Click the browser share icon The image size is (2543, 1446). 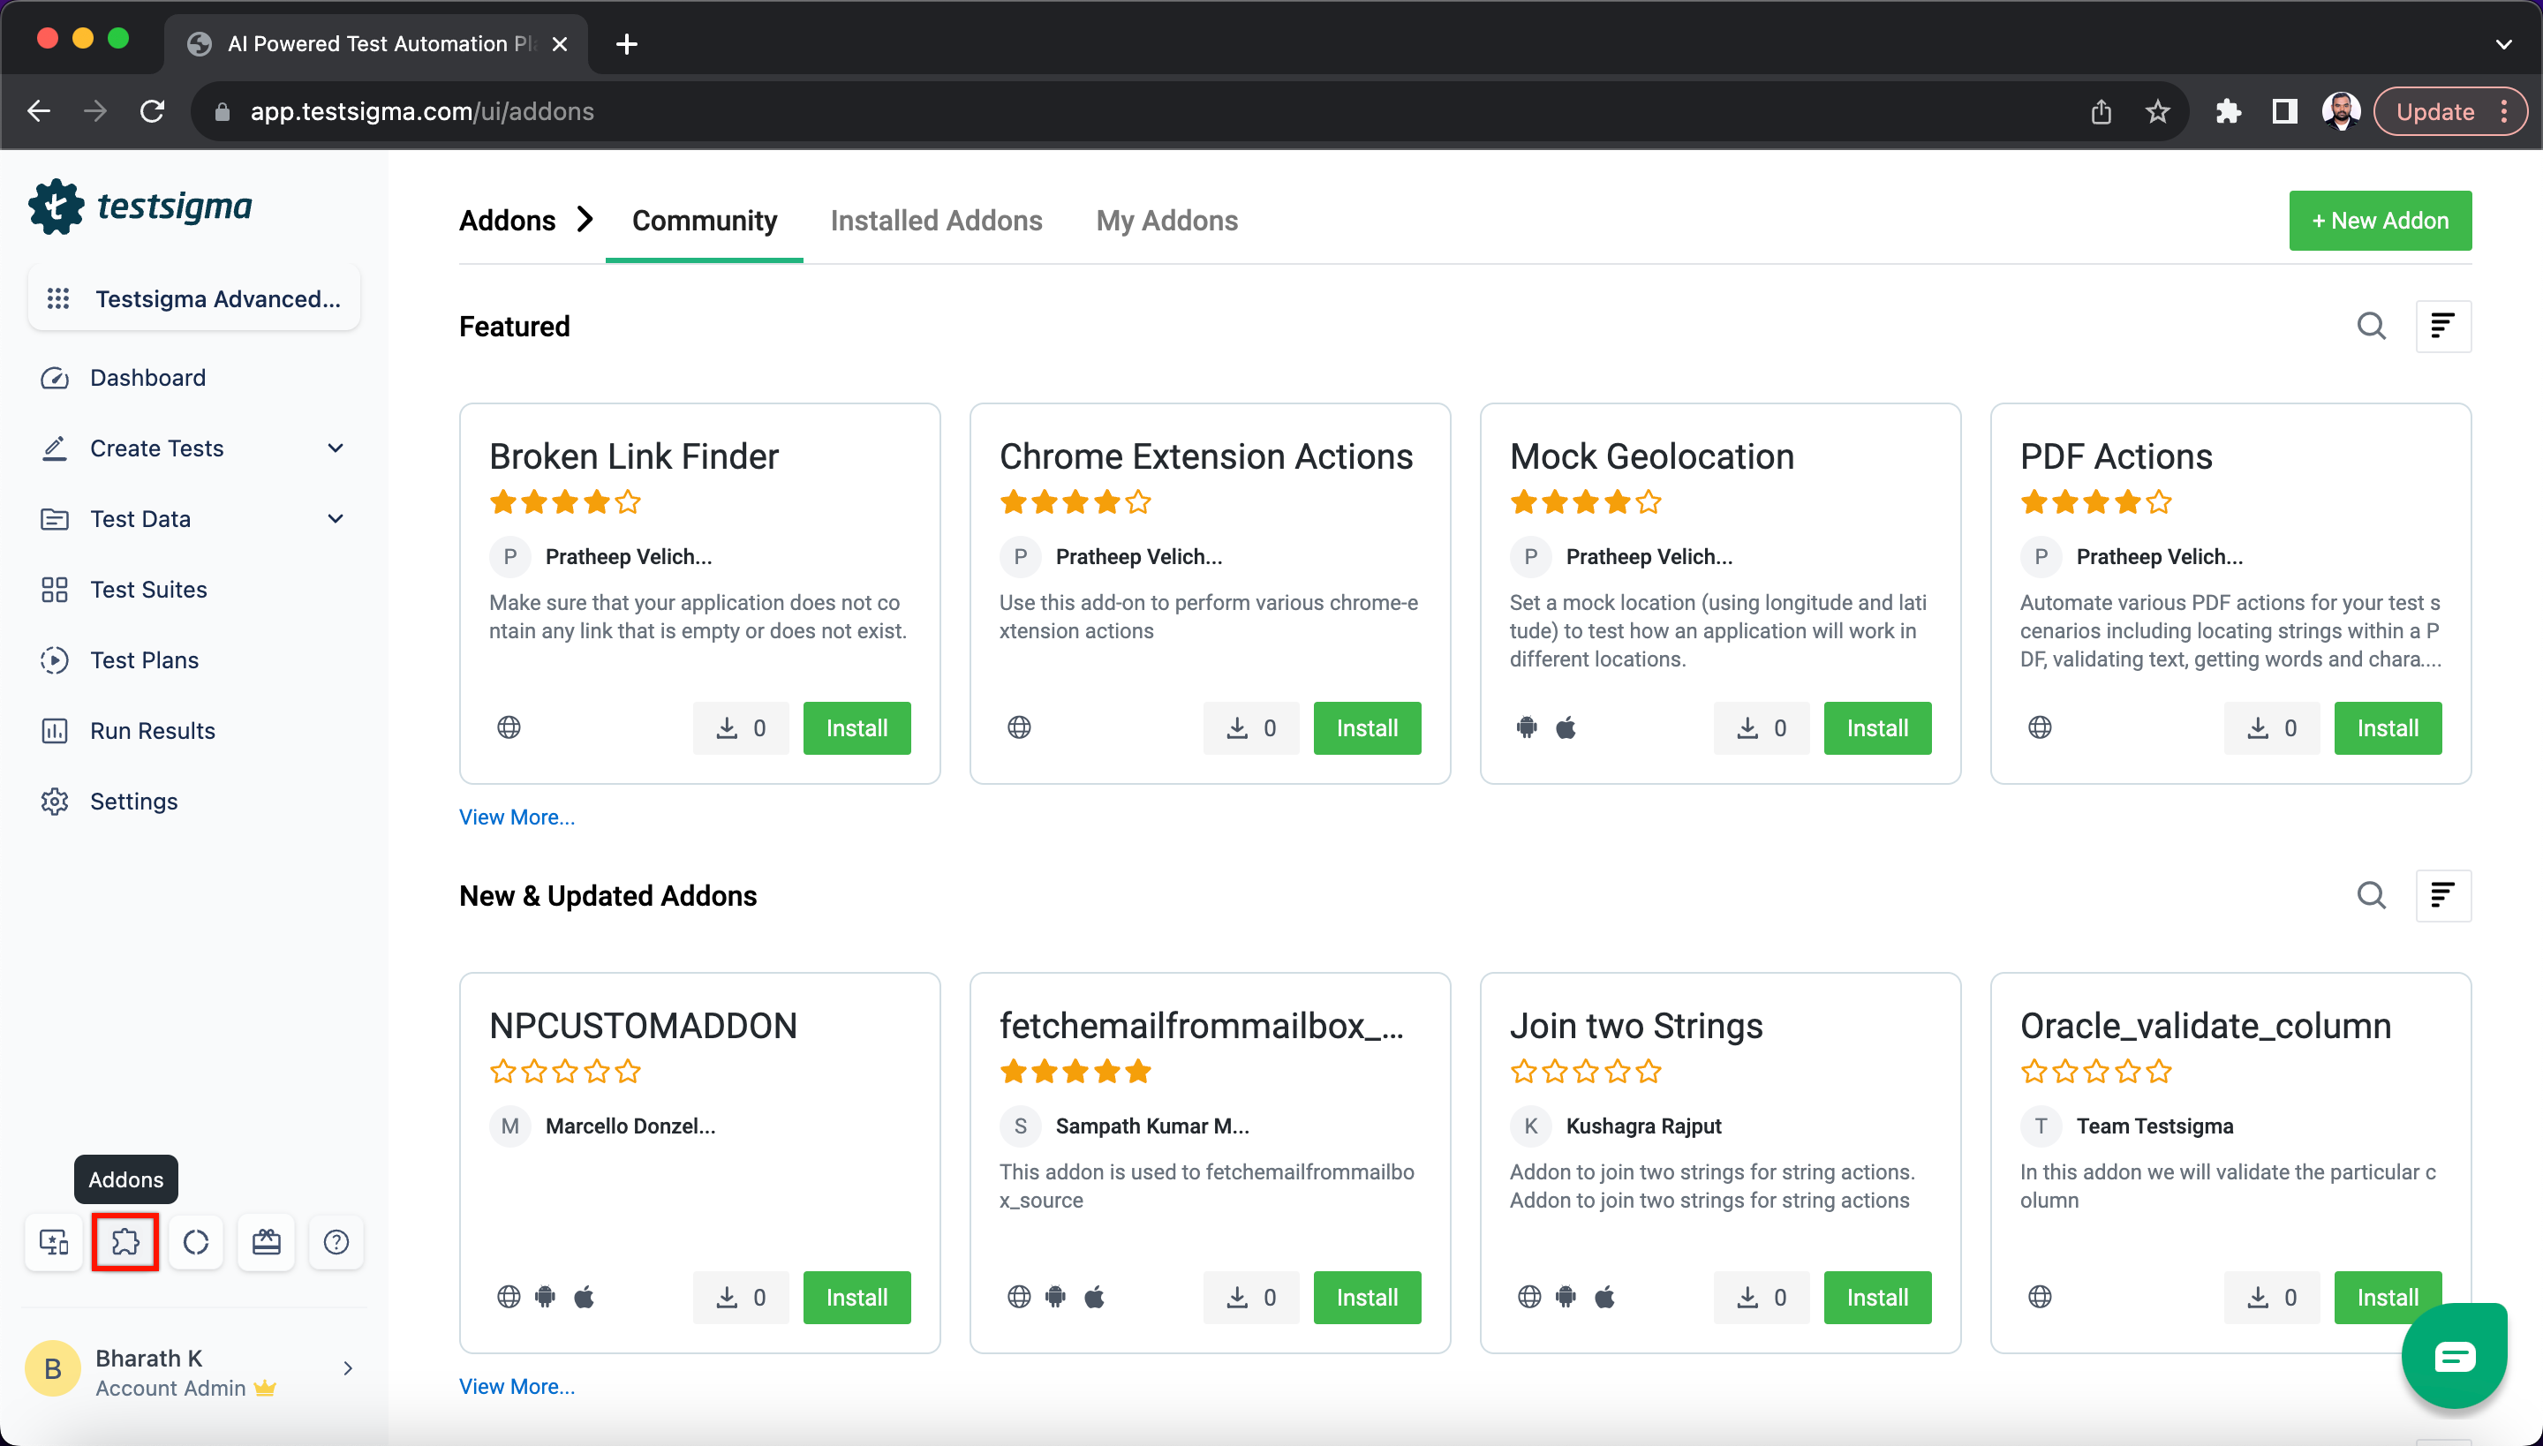pyautogui.click(x=2101, y=111)
